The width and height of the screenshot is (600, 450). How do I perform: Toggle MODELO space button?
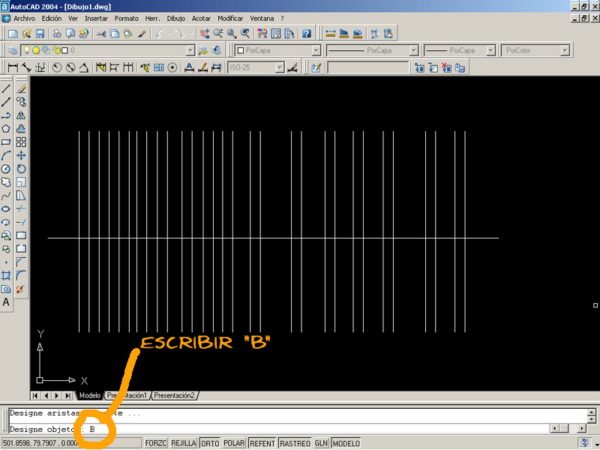click(x=346, y=443)
